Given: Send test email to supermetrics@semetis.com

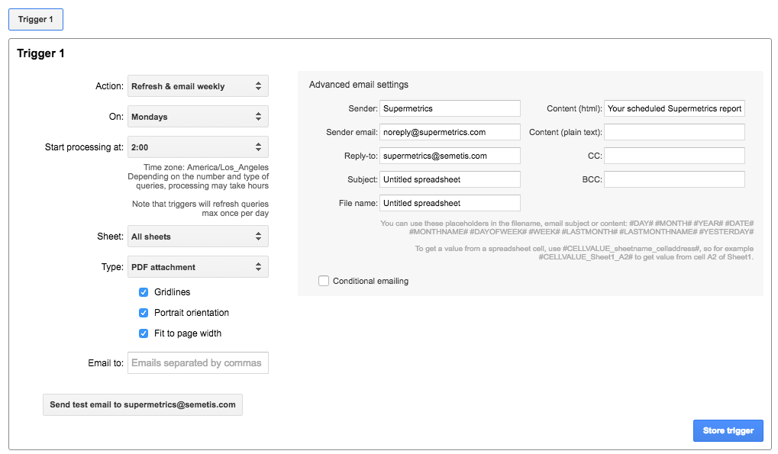Looking at the screenshot, I should (x=143, y=404).
